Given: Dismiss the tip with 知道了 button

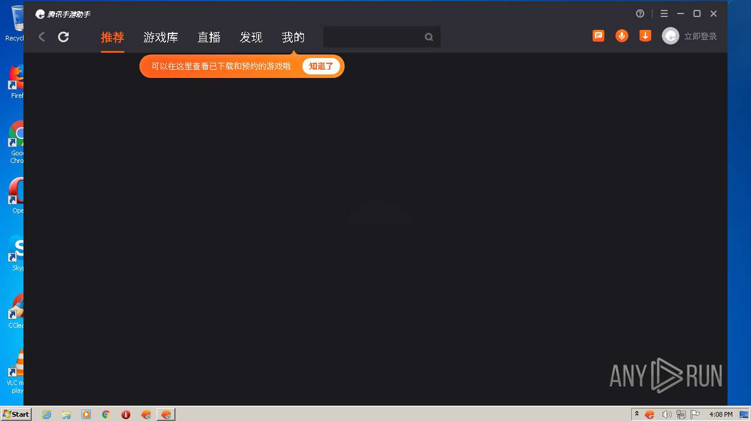Looking at the screenshot, I should point(321,66).
